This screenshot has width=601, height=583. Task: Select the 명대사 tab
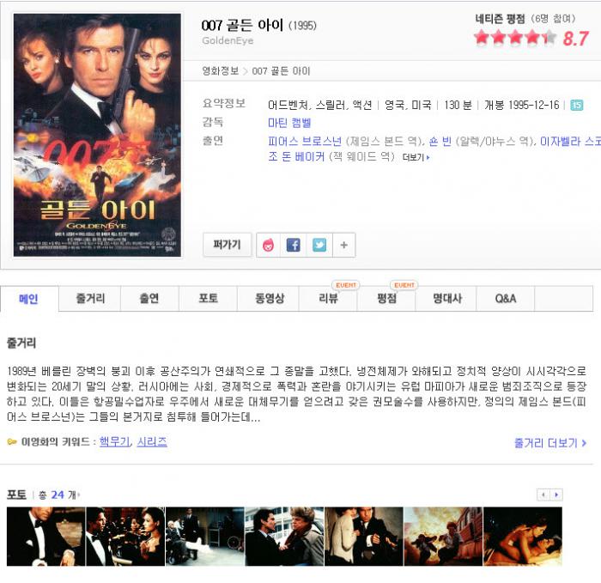pyautogui.click(x=447, y=299)
